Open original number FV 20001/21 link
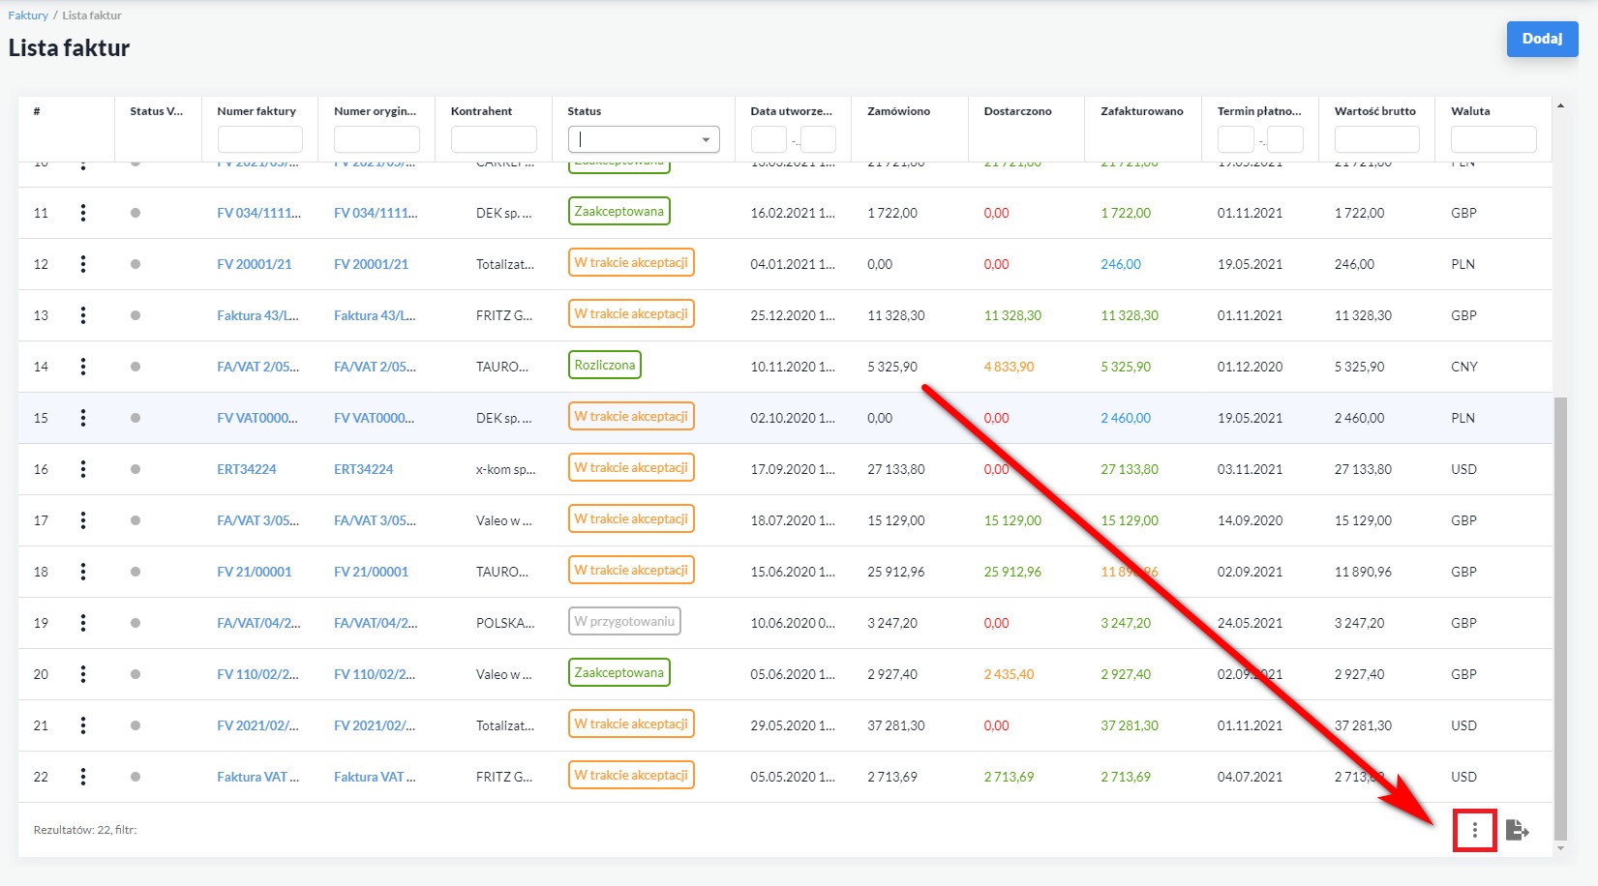The image size is (1598, 886). tap(372, 264)
